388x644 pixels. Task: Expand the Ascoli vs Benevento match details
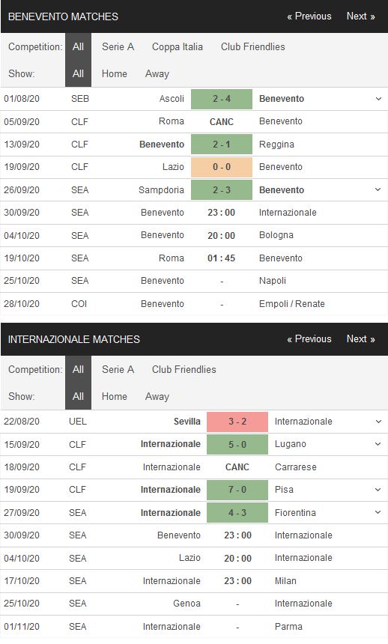click(x=378, y=99)
